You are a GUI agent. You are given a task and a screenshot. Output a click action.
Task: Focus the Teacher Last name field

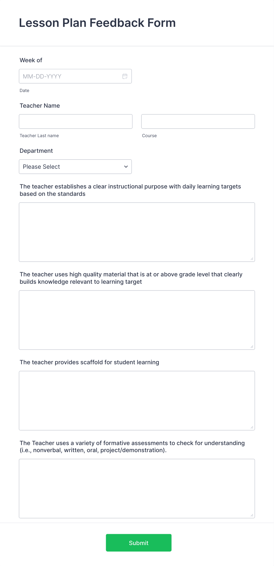75,121
